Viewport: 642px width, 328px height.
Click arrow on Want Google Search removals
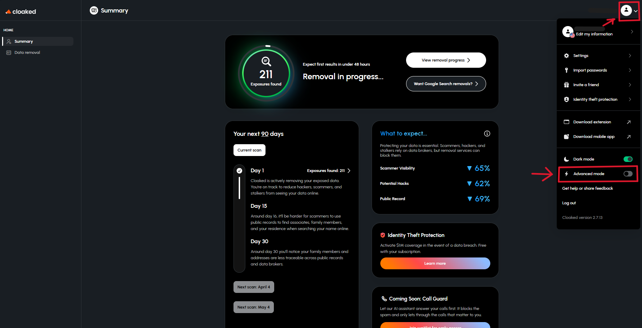tap(476, 84)
